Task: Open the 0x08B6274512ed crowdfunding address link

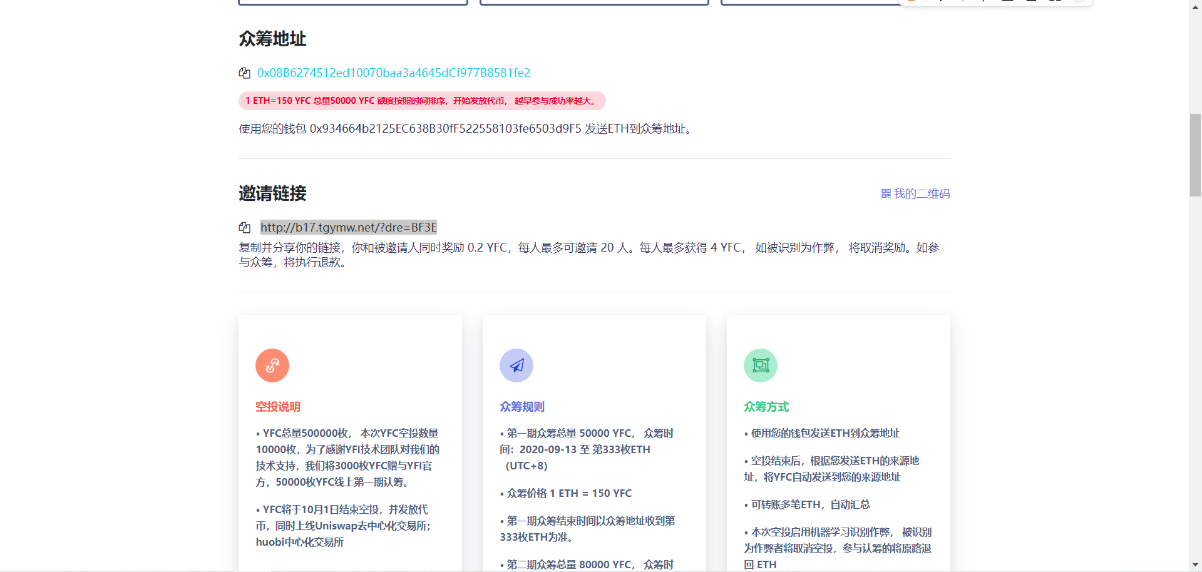Action: tap(394, 73)
